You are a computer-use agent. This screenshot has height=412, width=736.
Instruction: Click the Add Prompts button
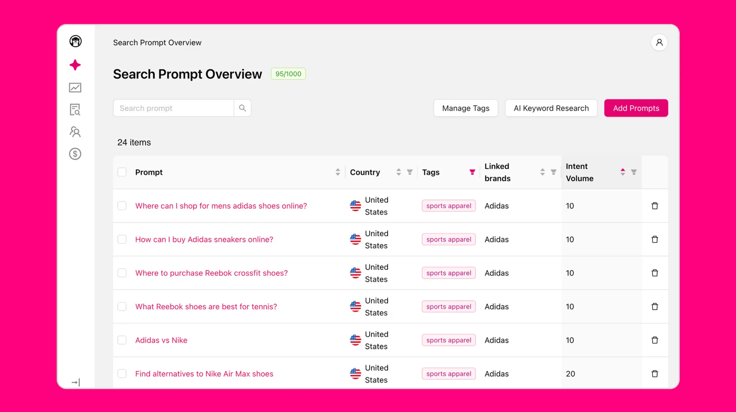636,108
